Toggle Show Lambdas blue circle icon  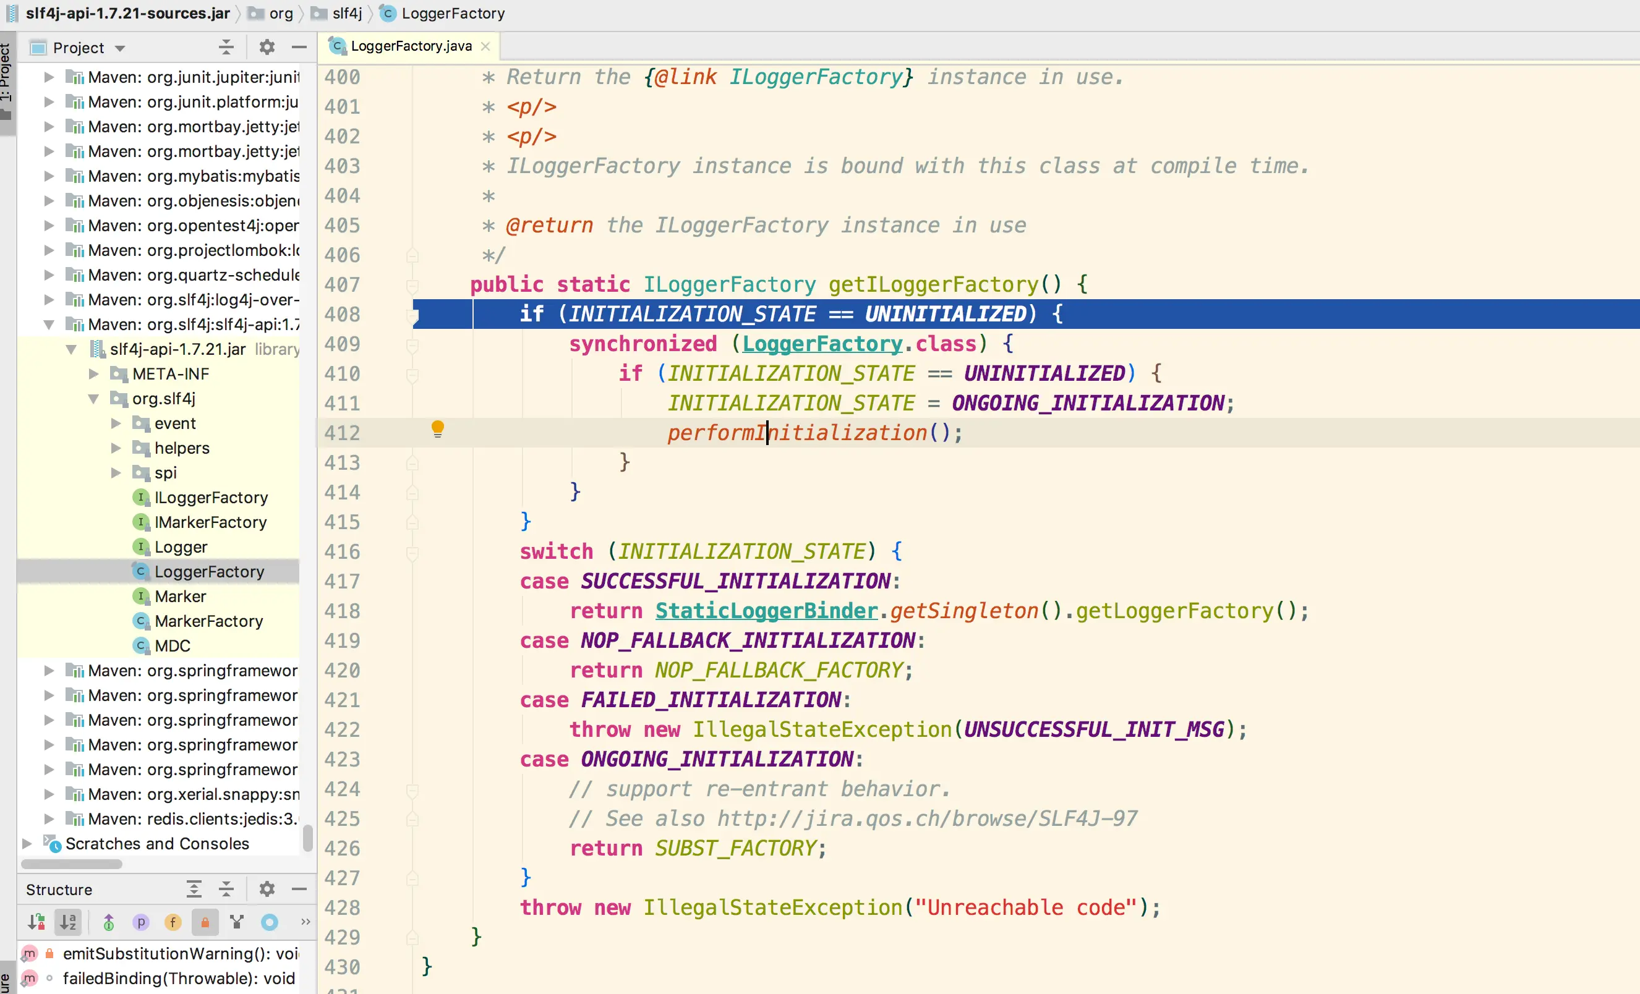coord(270,922)
